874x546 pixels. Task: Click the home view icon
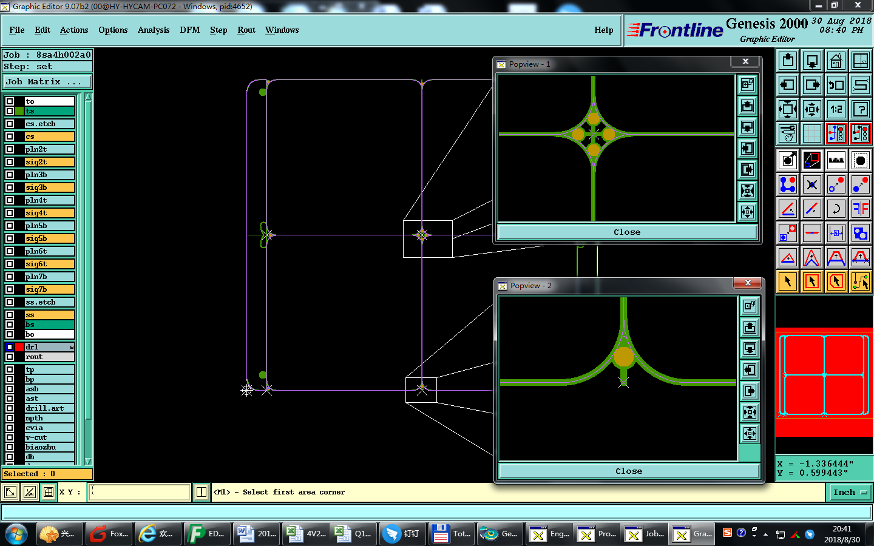click(836, 61)
